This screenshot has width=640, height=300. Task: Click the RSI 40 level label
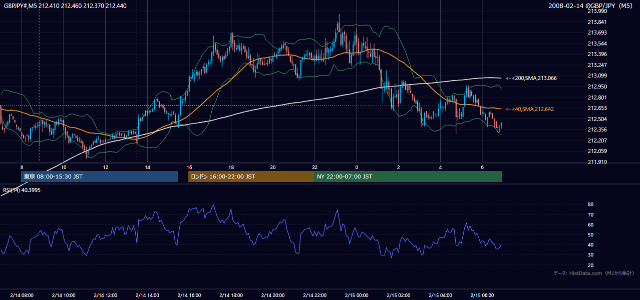[x=590, y=244]
